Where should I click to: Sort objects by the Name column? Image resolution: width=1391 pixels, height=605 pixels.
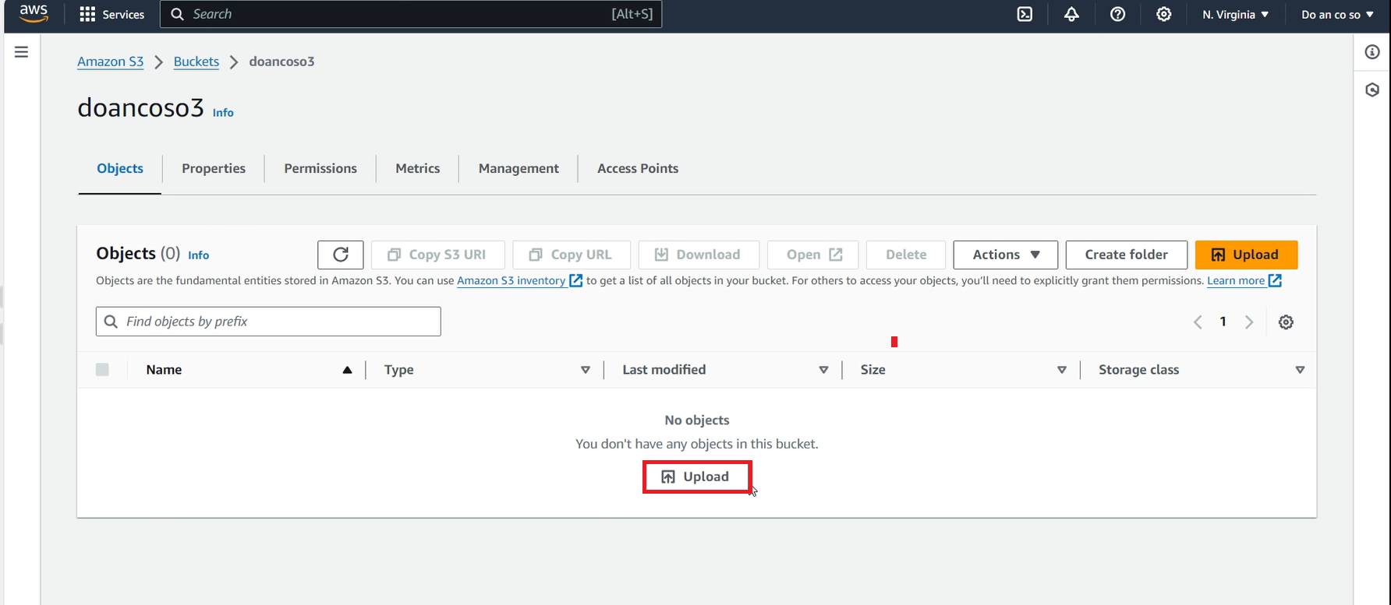pos(164,370)
